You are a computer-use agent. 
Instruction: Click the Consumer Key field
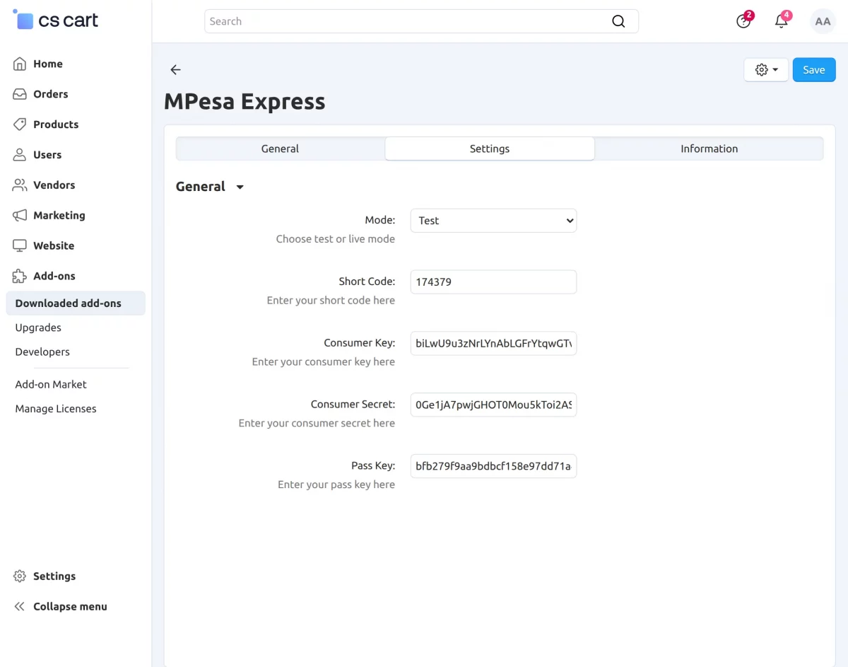click(493, 344)
